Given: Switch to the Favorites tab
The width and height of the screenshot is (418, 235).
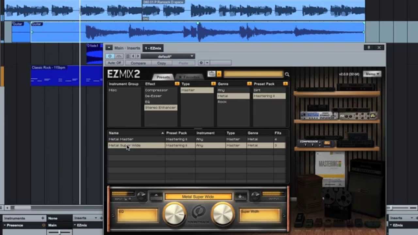Looking at the screenshot, I should pos(189,77).
